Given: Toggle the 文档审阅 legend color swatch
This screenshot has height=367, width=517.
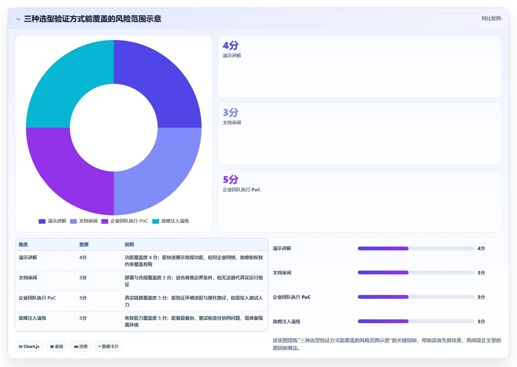Looking at the screenshot, I should 73,221.
